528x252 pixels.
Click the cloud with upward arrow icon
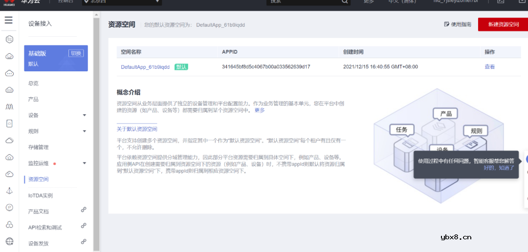tap(9, 157)
